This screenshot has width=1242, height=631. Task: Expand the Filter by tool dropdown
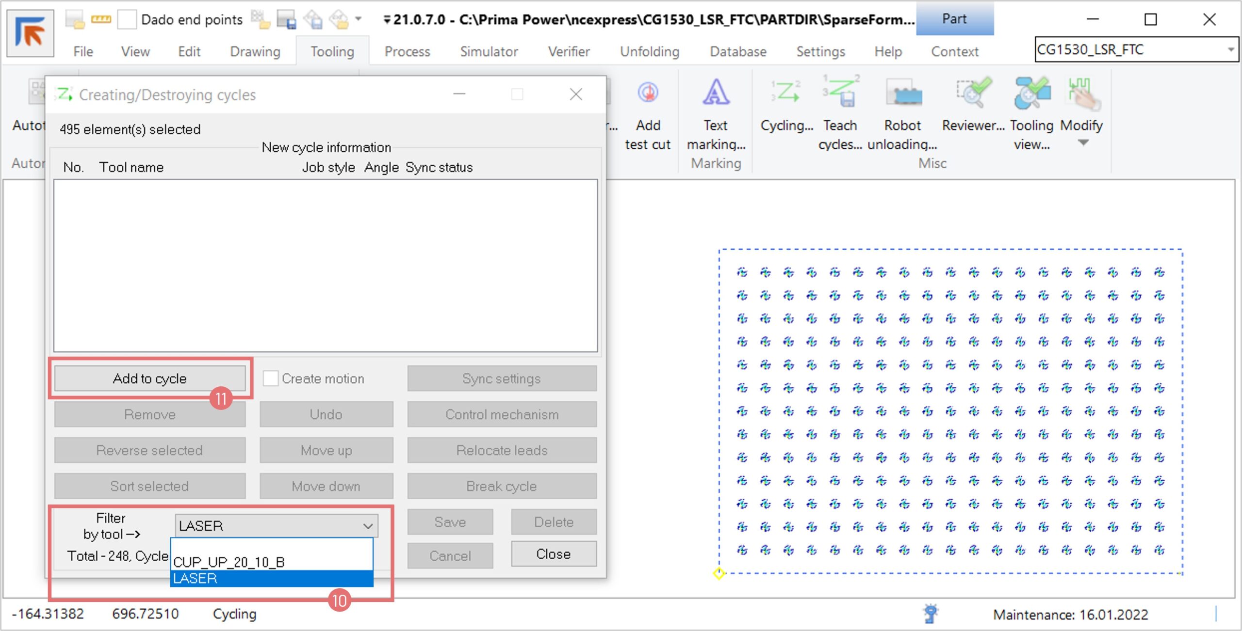(368, 526)
